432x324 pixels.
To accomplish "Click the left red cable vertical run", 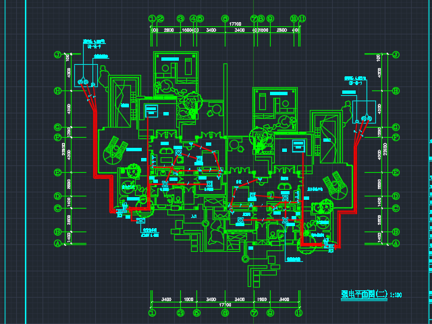I will 94,142.
